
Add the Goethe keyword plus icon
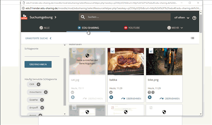[x=42, y=100]
